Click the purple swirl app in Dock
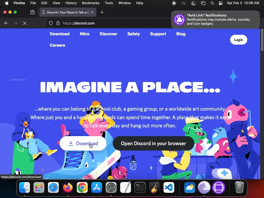Image resolution: width=264 pixels, height=198 pixels. pos(204,187)
